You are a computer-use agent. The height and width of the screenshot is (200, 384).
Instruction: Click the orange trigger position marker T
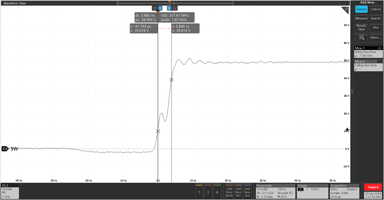click(169, 3)
